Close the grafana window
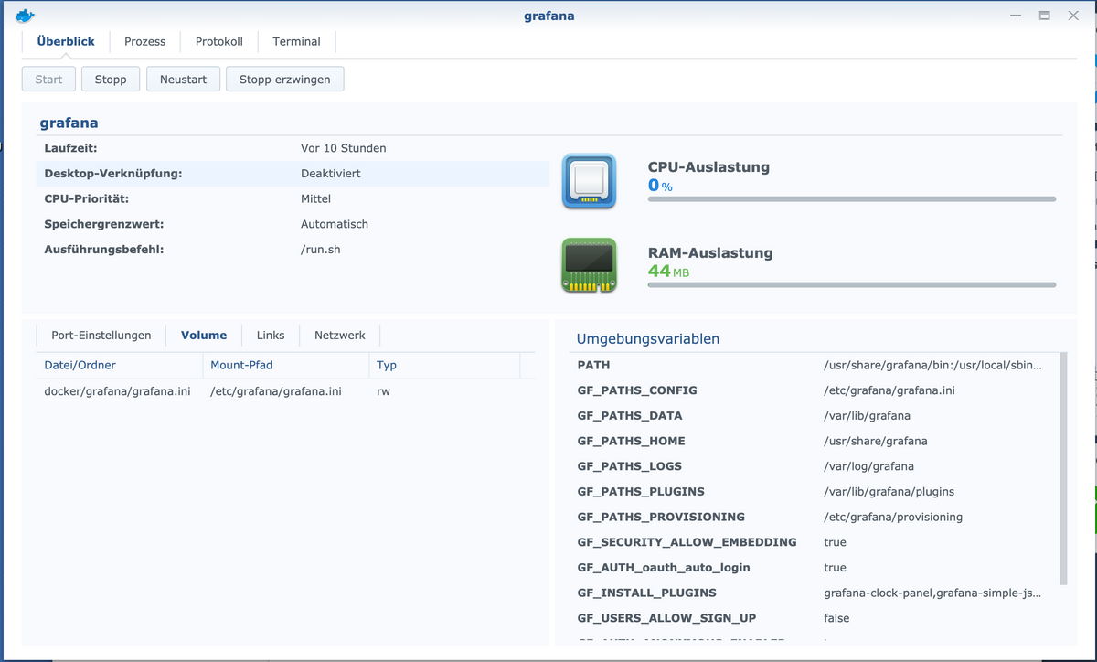The height and width of the screenshot is (662, 1097). (1073, 16)
